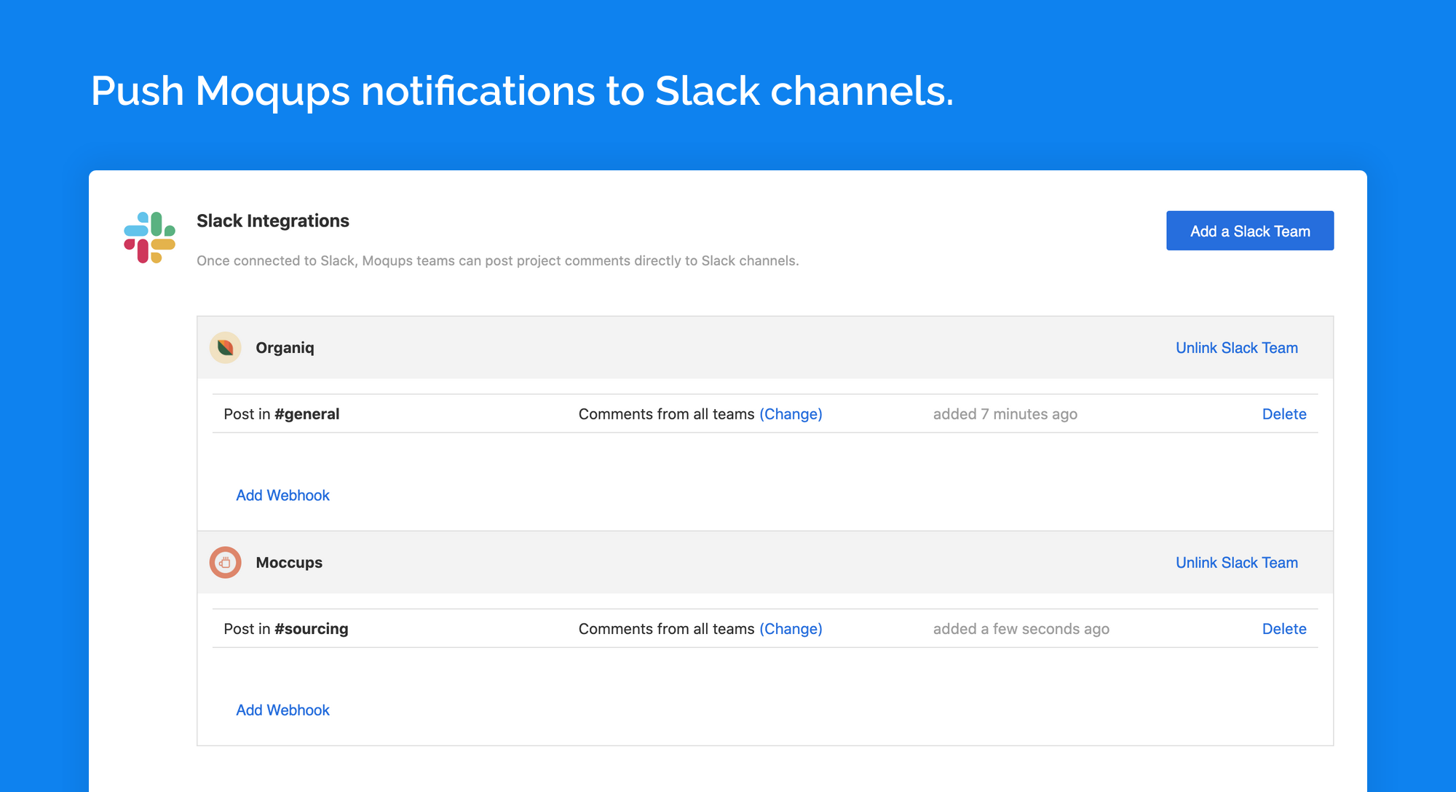Click the added 7 minutes ago timestamp

point(1005,413)
